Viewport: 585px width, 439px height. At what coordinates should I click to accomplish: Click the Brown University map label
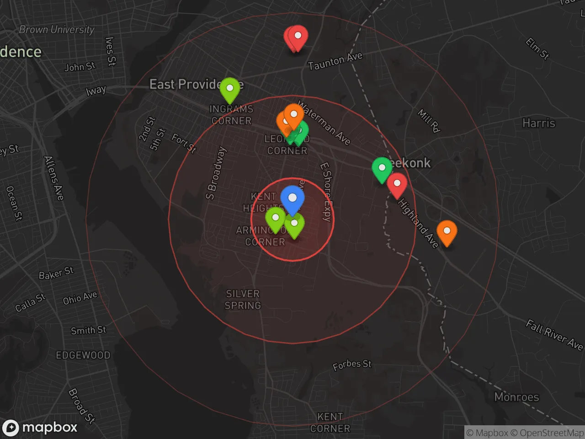coord(57,30)
